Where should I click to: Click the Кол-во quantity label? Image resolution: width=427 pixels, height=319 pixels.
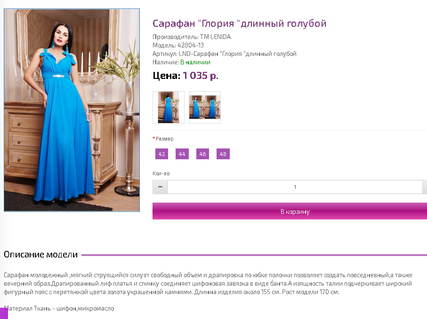click(161, 173)
